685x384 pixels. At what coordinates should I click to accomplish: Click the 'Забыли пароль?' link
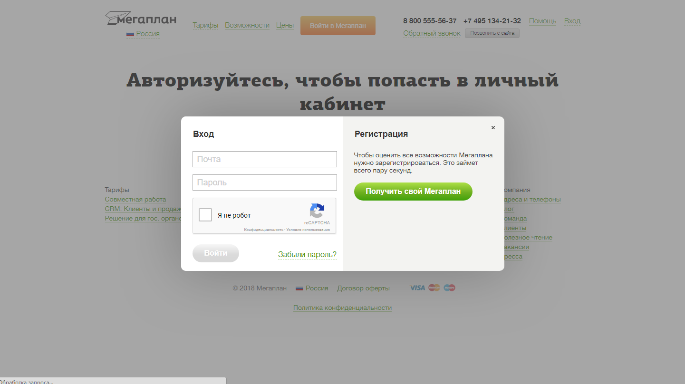click(x=307, y=255)
